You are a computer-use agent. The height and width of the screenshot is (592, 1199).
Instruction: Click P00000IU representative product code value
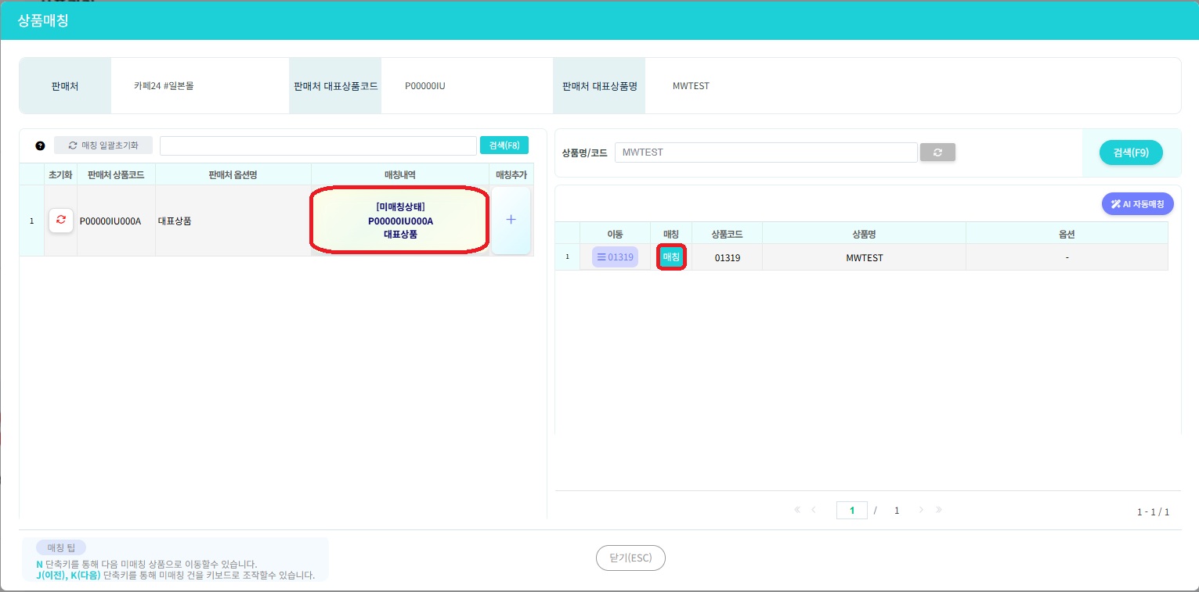[425, 86]
